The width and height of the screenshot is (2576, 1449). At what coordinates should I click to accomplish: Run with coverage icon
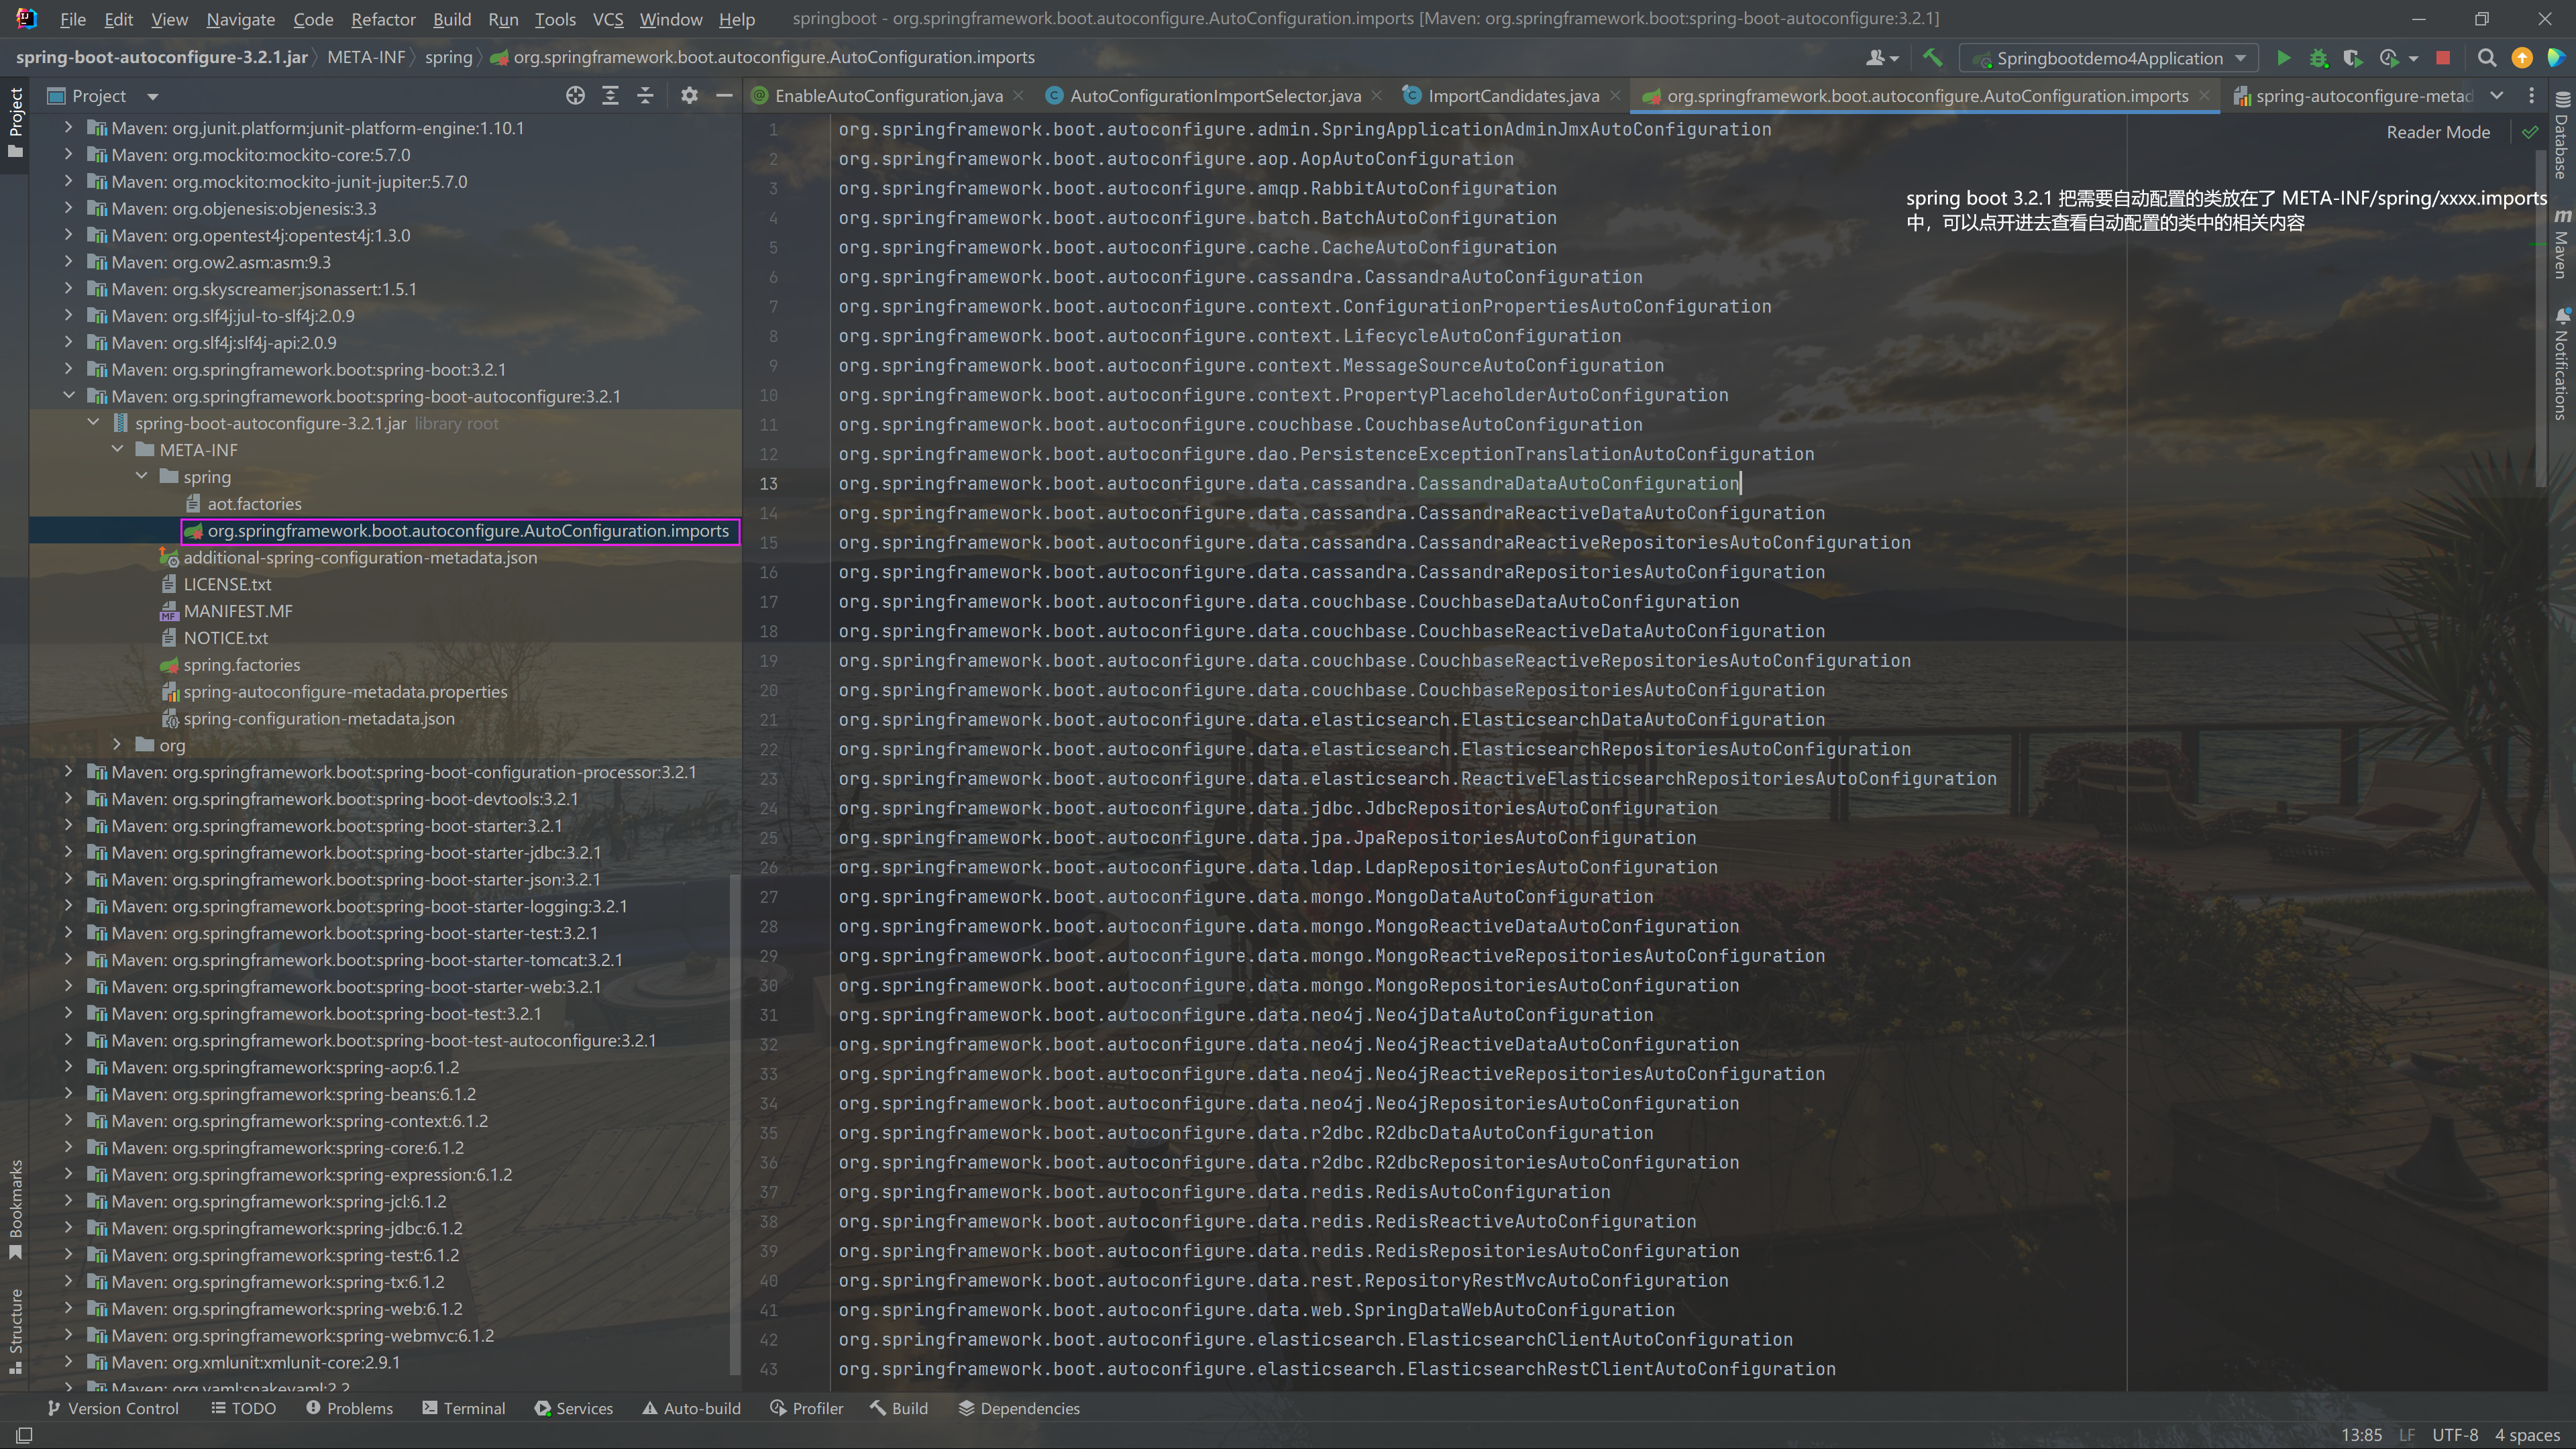(2352, 58)
